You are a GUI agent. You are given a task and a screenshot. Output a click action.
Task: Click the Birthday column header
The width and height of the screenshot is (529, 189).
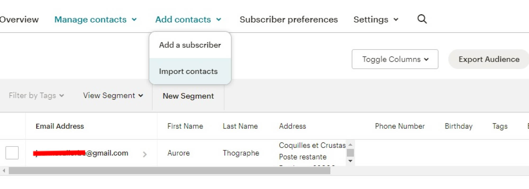458,126
